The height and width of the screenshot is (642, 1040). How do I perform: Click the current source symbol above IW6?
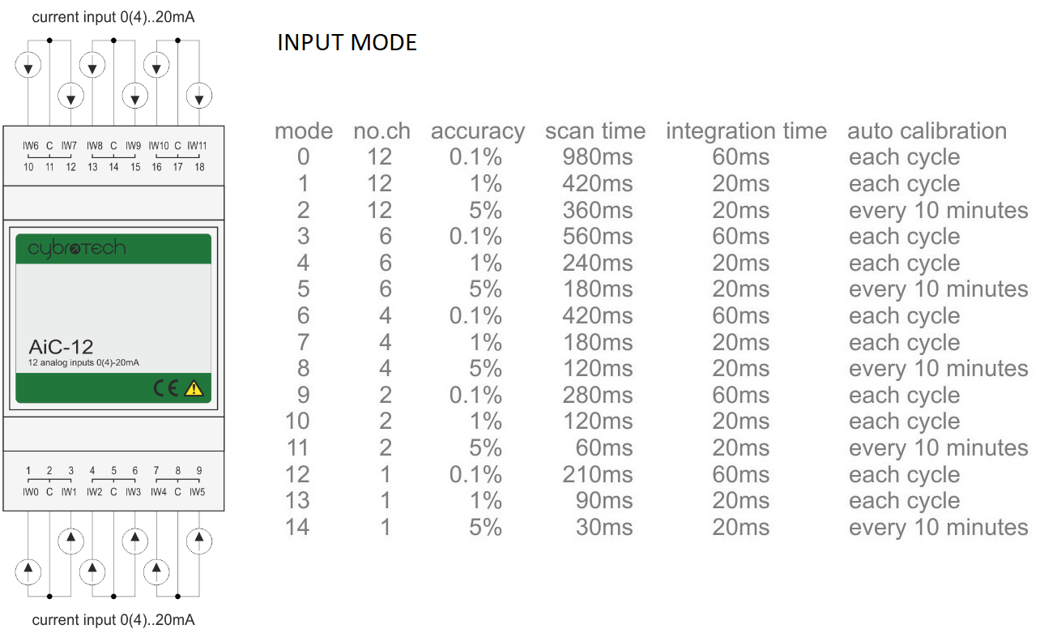29,66
